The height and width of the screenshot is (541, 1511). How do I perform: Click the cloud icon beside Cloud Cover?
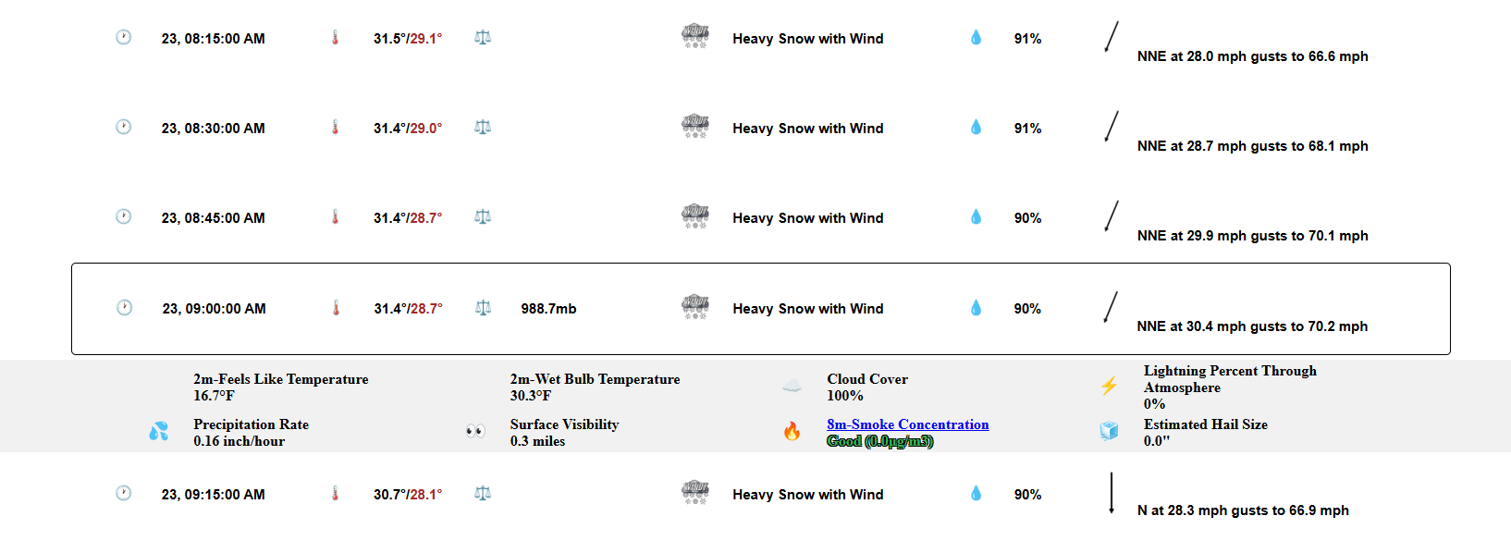click(x=792, y=386)
